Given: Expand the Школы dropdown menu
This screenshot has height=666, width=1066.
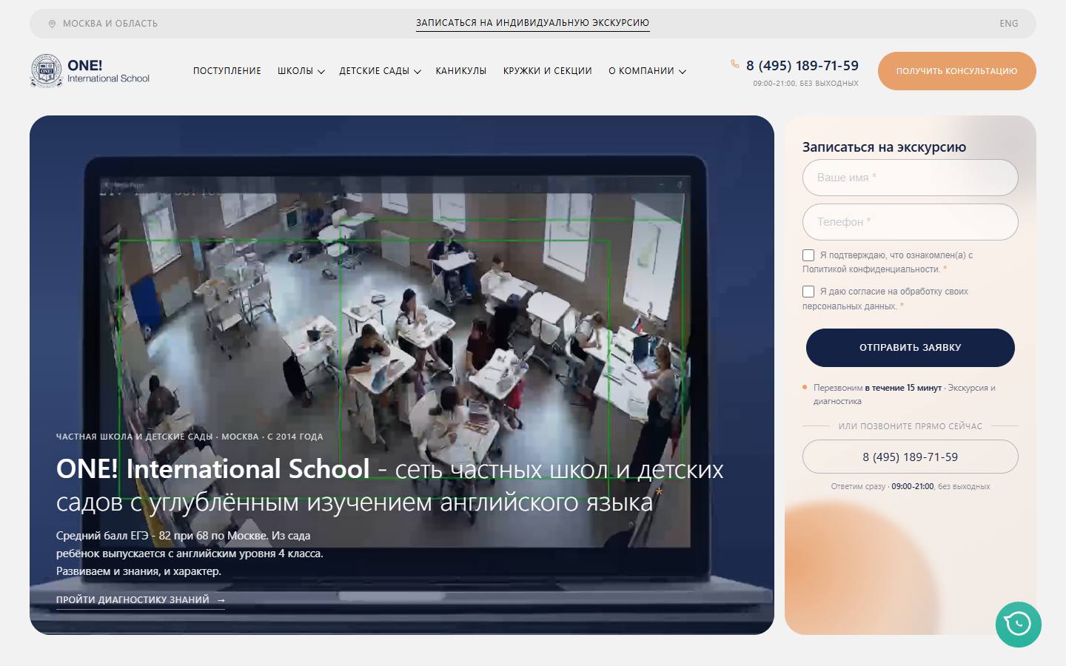Looking at the screenshot, I should (x=301, y=71).
